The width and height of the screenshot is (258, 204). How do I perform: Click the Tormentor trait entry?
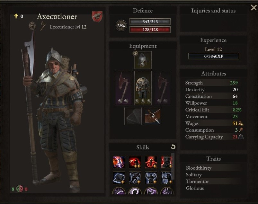(197, 182)
